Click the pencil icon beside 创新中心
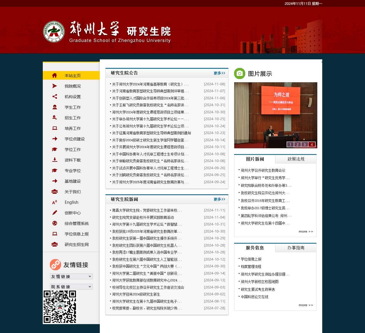The image size is (365, 333). [54, 213]
